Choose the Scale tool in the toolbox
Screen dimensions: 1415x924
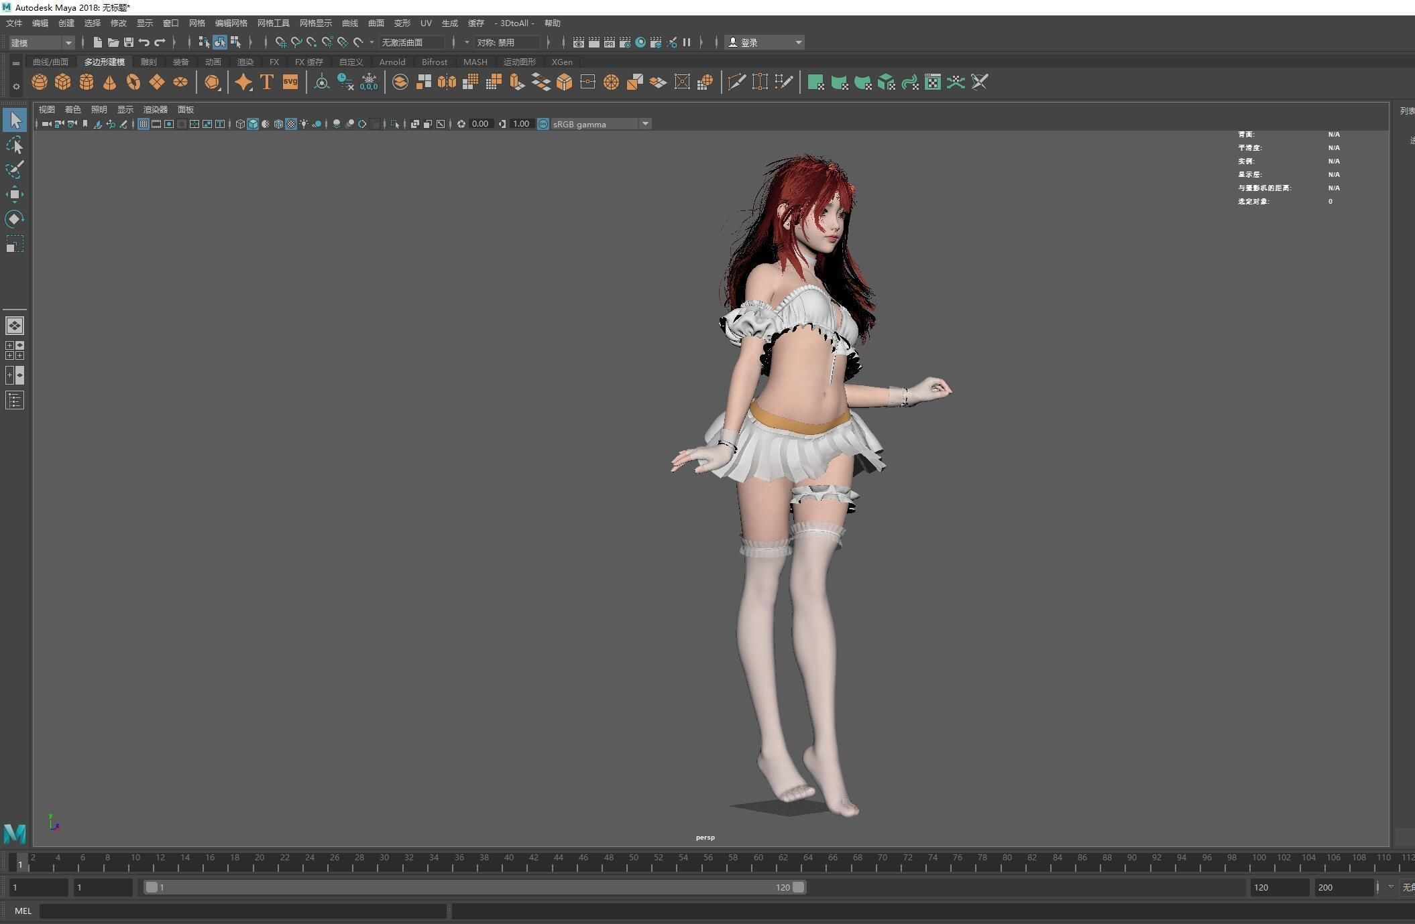[15, 244]
